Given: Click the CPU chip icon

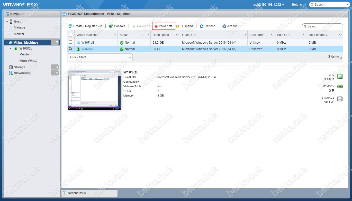Looking at the screenshot, I should click(x=340, y=76).
